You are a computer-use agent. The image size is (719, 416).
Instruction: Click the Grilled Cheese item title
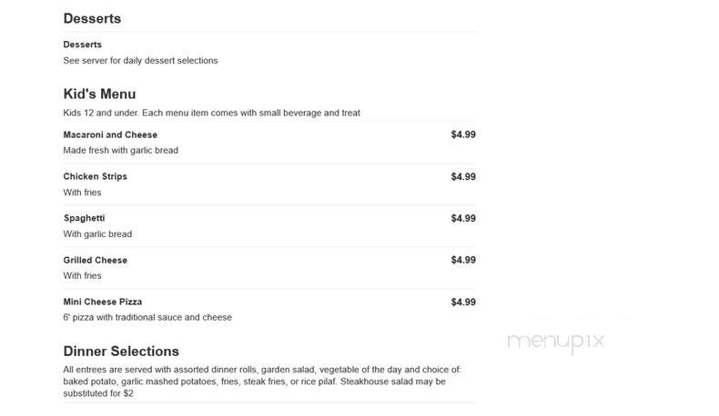click(x=95, y=260)
